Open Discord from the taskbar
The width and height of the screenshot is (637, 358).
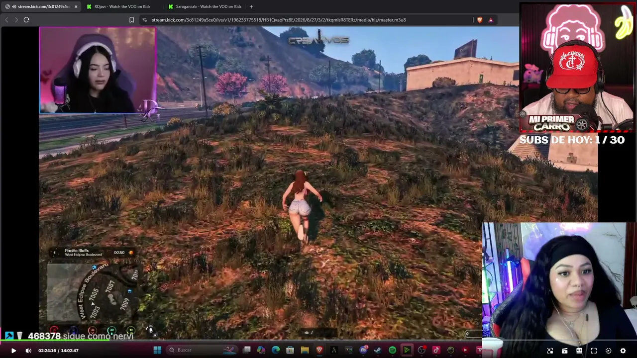[363, 350]
